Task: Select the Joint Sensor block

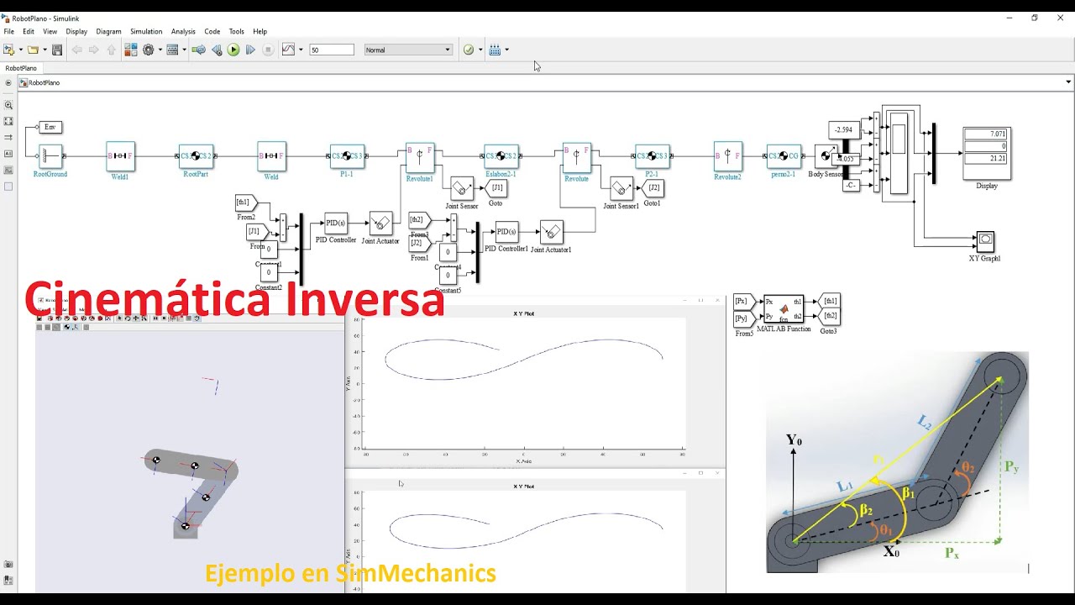Action: coord(462,188)
